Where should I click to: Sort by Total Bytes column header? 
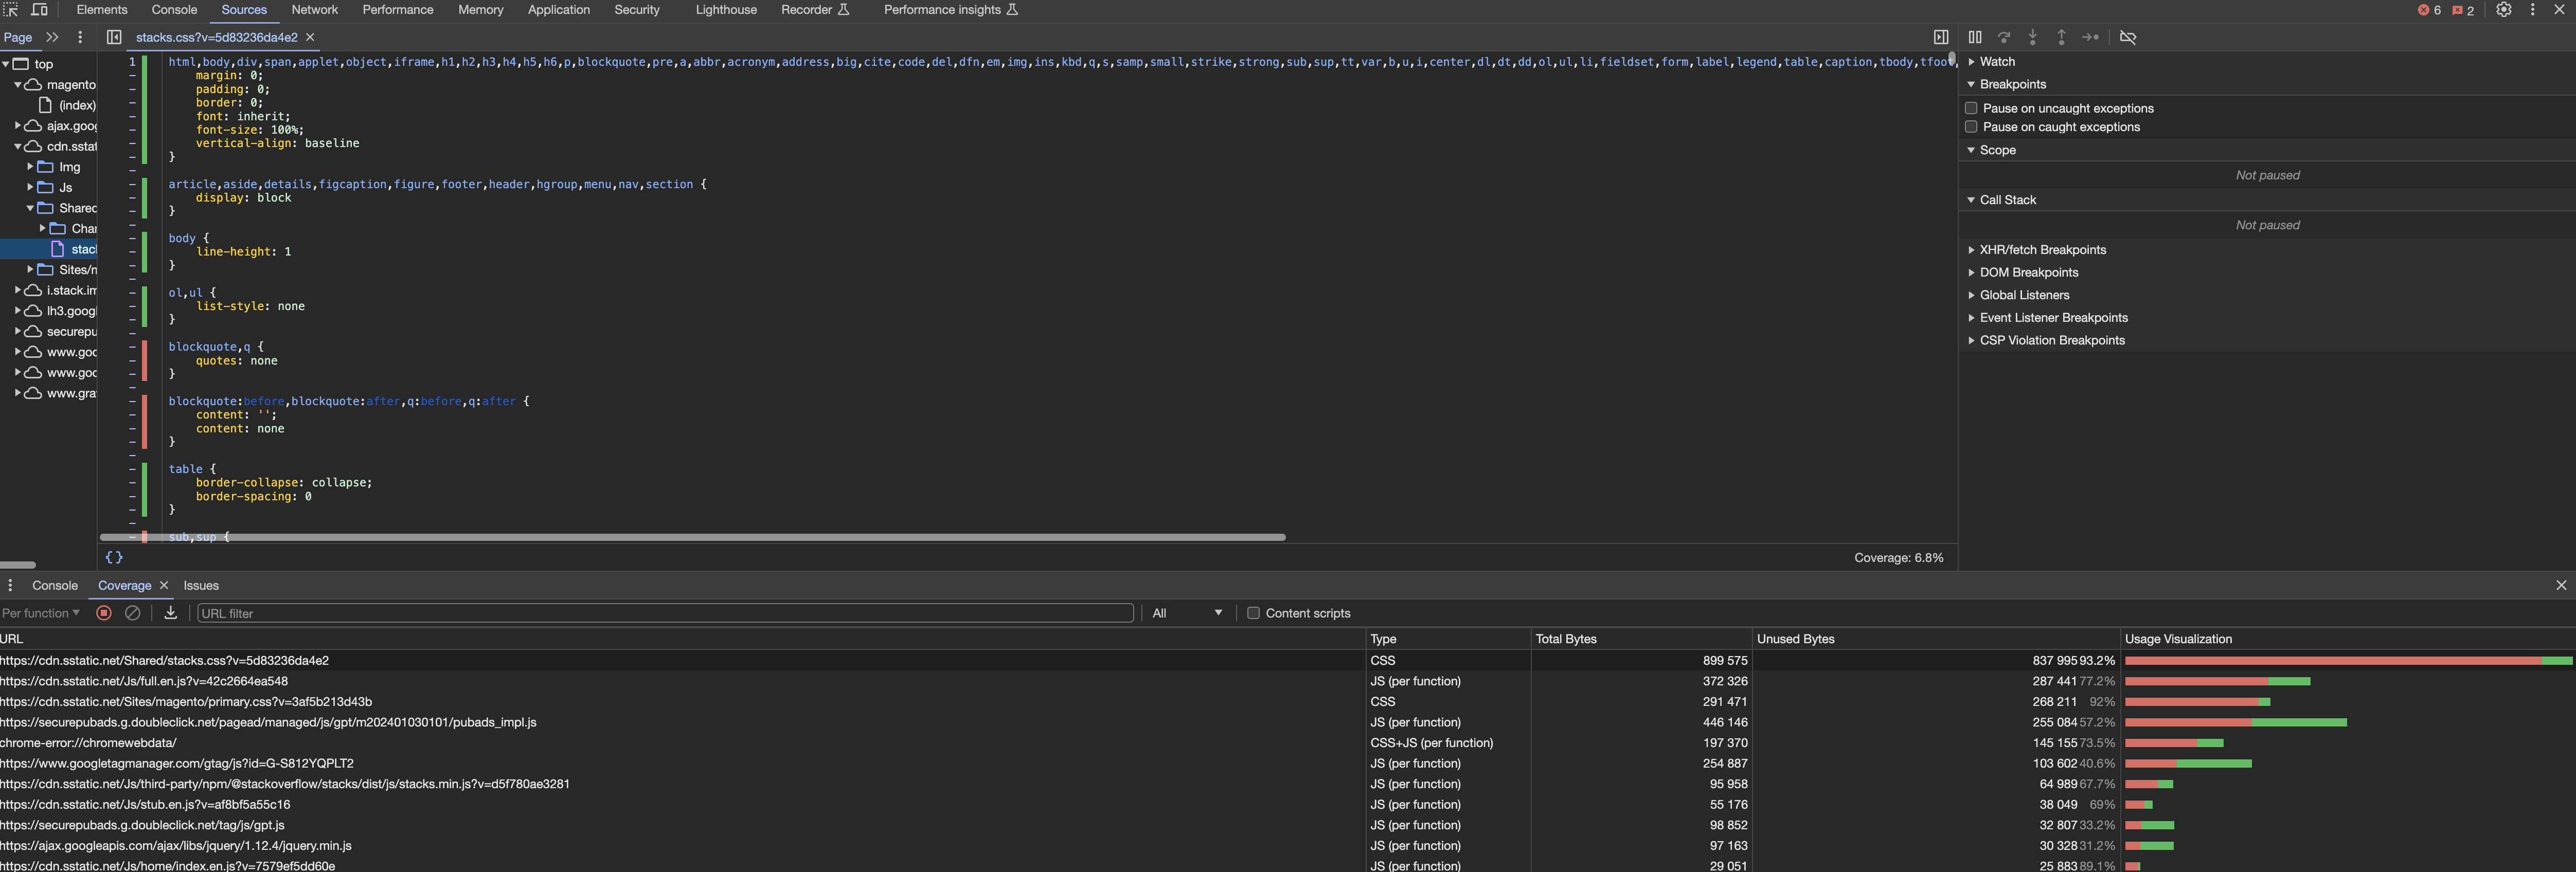point(1641,639)
